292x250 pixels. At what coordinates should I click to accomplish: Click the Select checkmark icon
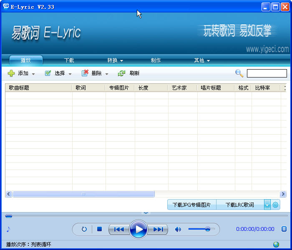coord(48,73)
